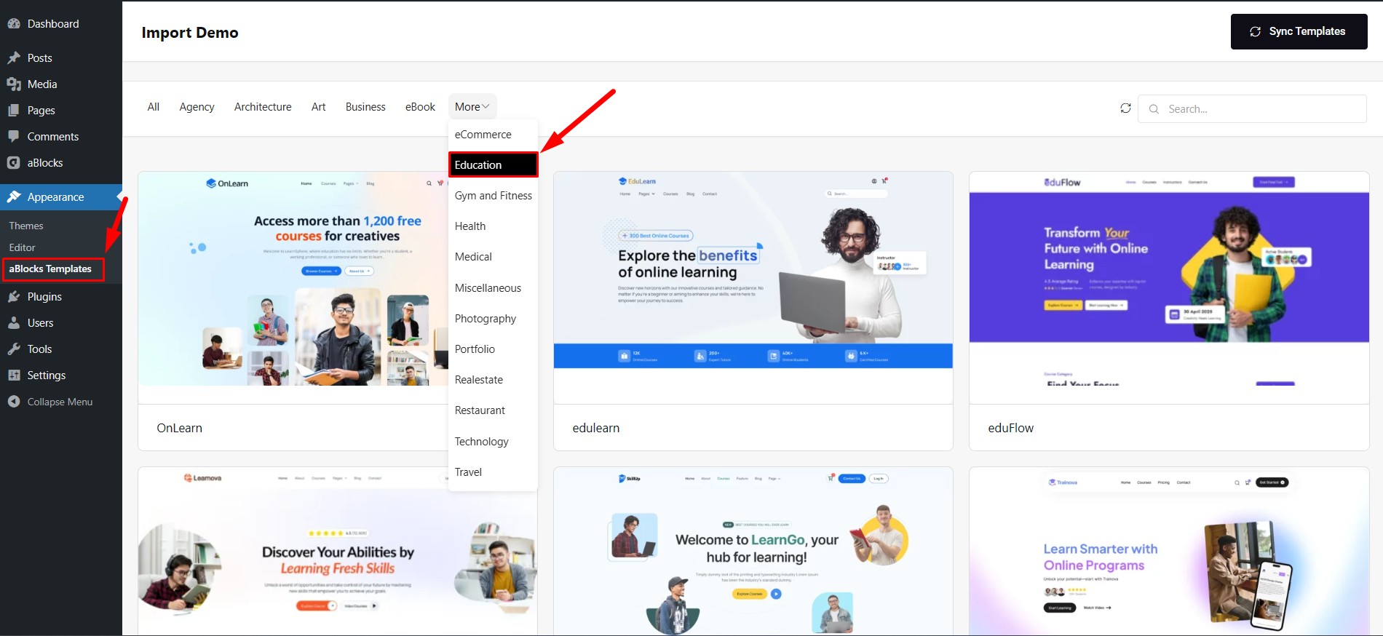Open the SkillUp LearnGo template preview
Image resolution: width=1383 pixels, height=636 pixels.
tap(753, 551)
